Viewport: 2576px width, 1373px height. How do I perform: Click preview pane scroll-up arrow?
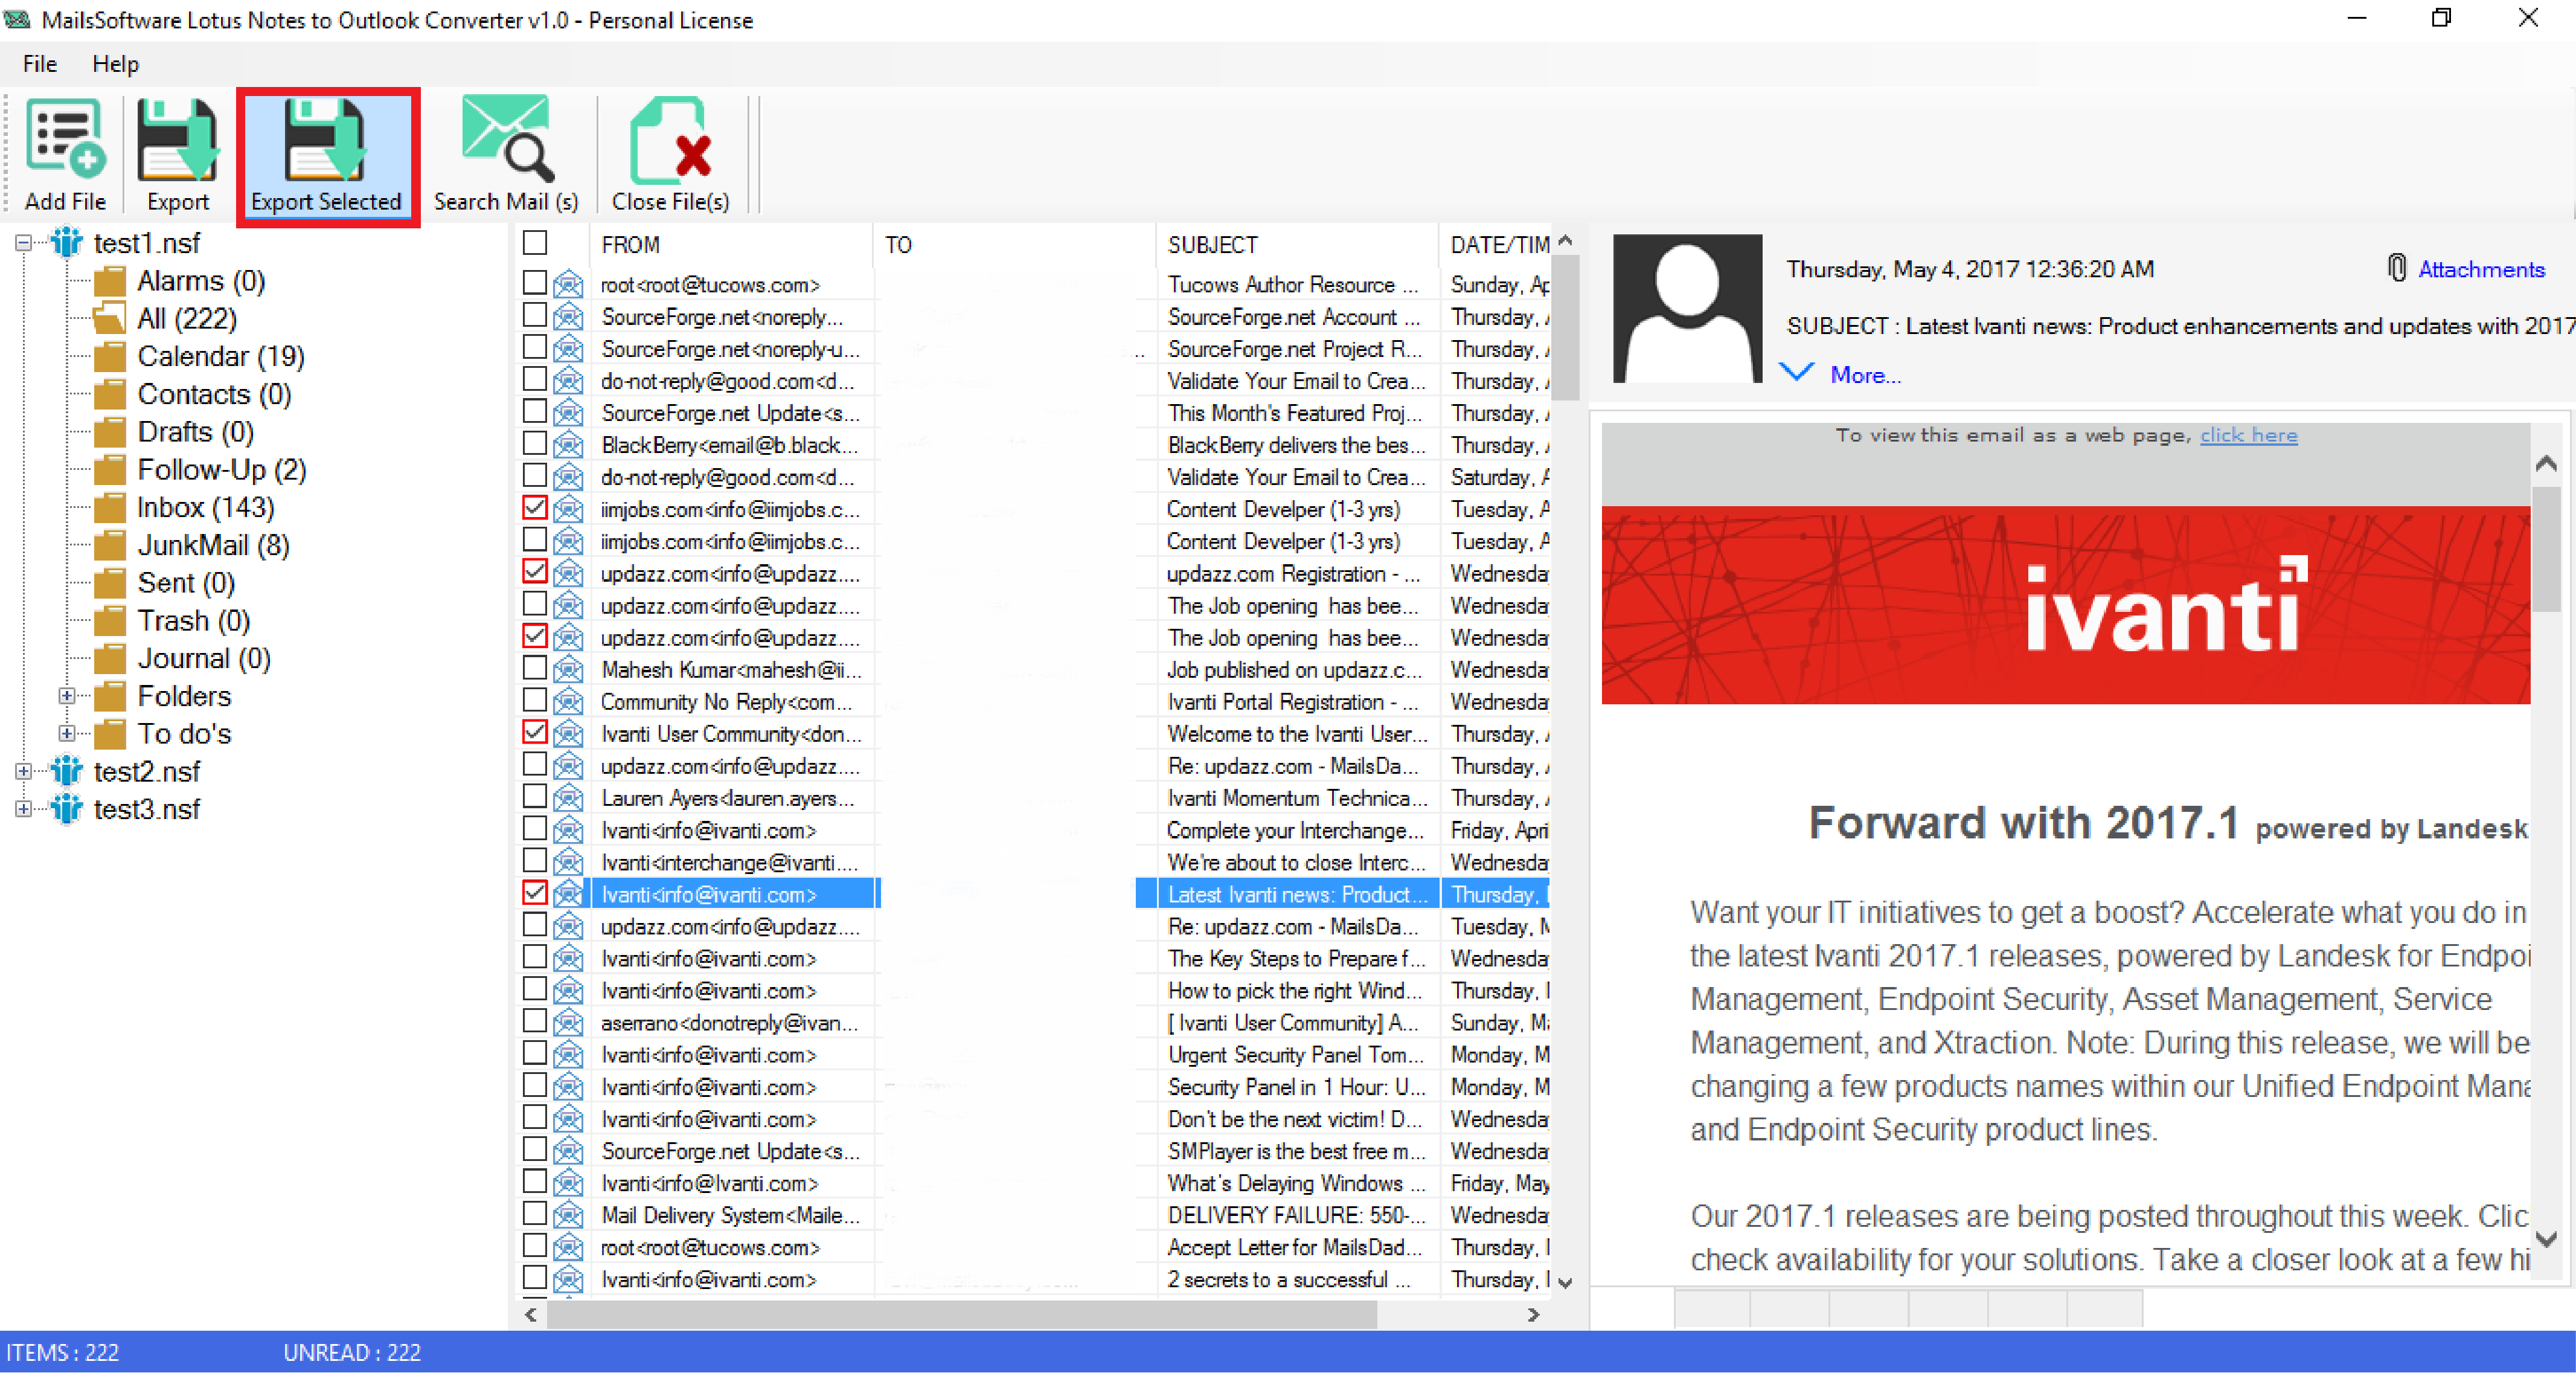[2546, 463]
